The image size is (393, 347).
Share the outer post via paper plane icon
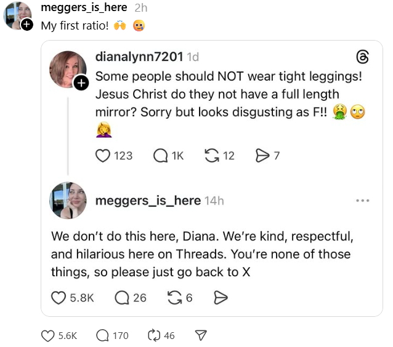(x=200, y=335)
